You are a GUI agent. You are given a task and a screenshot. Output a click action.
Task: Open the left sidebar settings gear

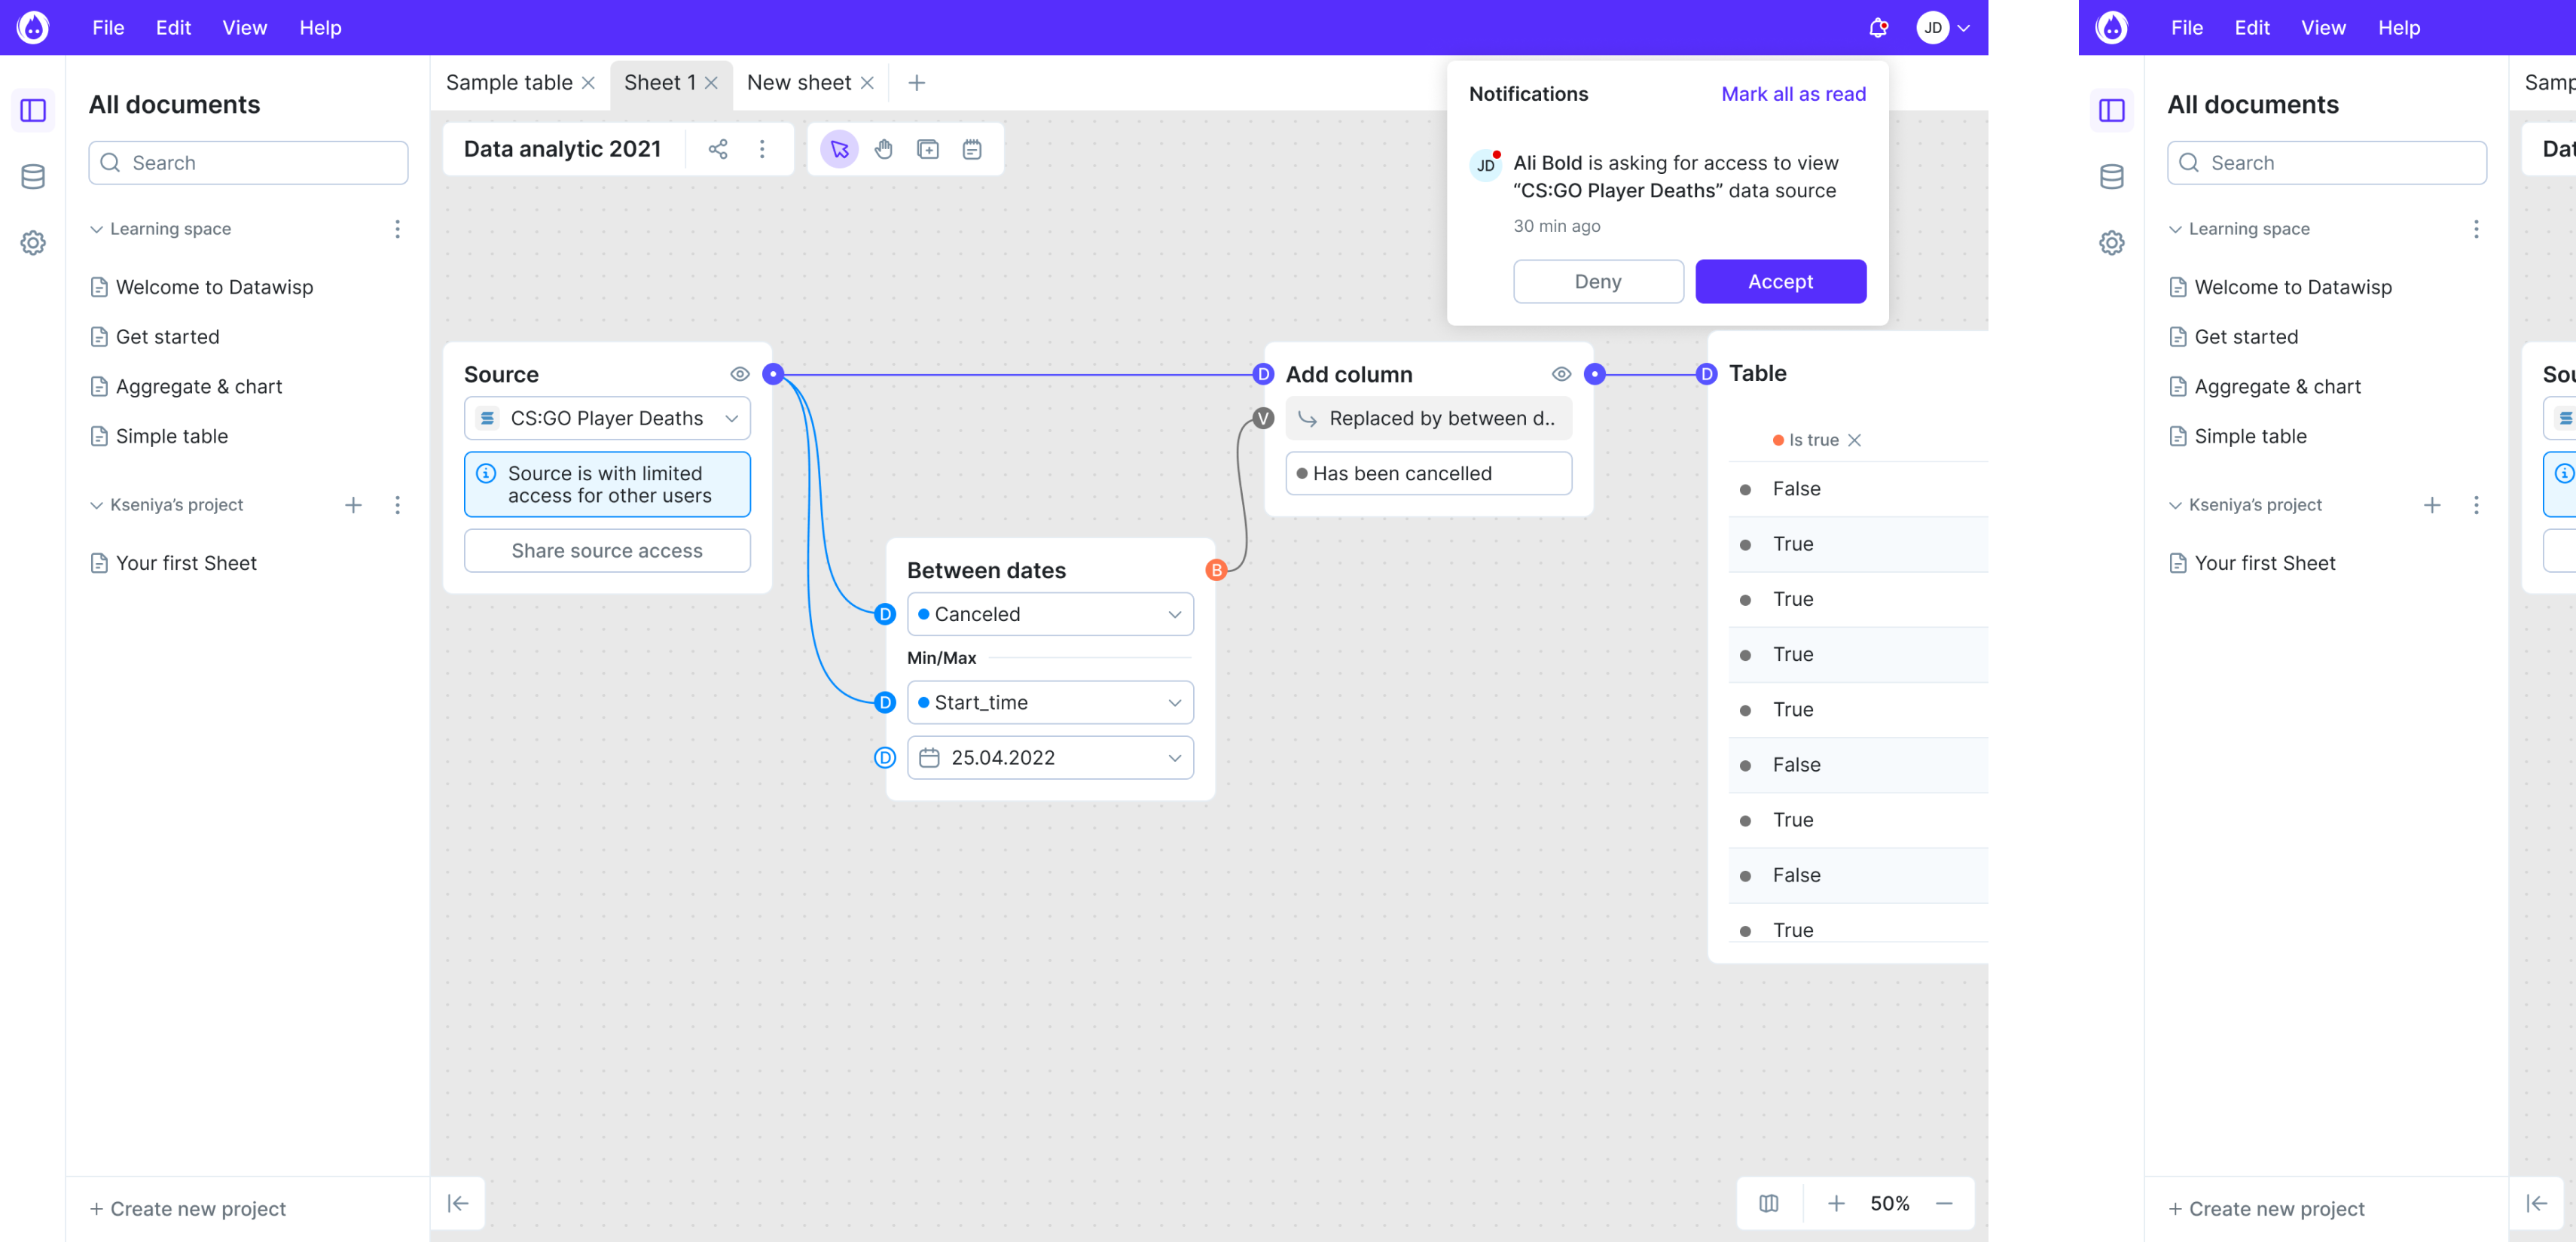(x=33, y=243)
